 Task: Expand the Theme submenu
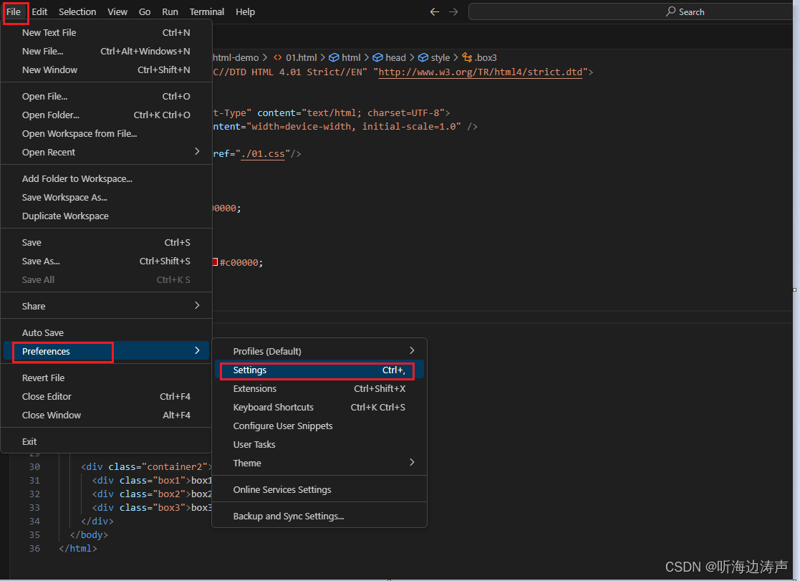tap(319, 463)
